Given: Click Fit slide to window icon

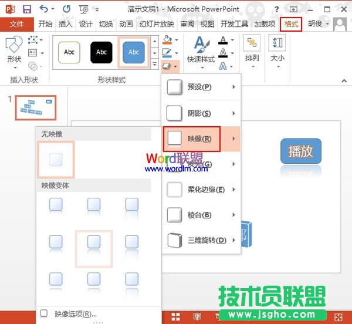Looking at the screenshot, I should 338,317.
